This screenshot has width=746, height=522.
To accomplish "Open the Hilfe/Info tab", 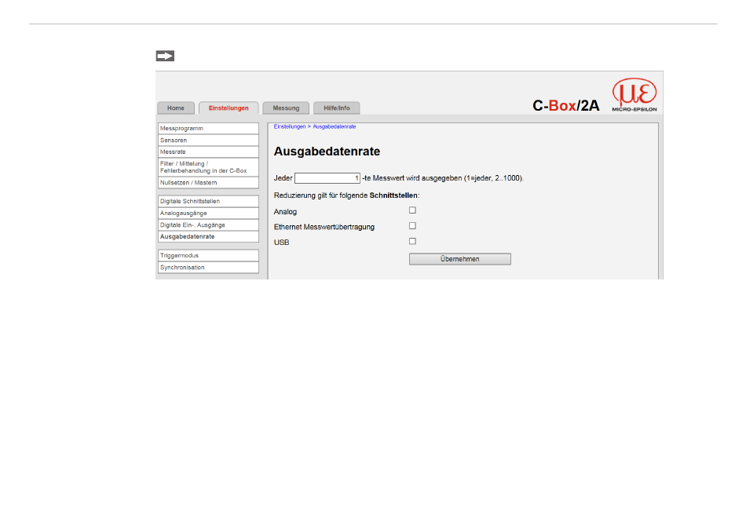I will coord(336,108).
